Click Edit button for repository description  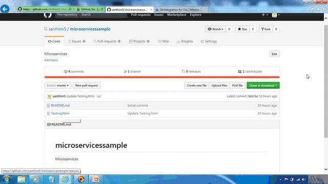coord(274,54)
